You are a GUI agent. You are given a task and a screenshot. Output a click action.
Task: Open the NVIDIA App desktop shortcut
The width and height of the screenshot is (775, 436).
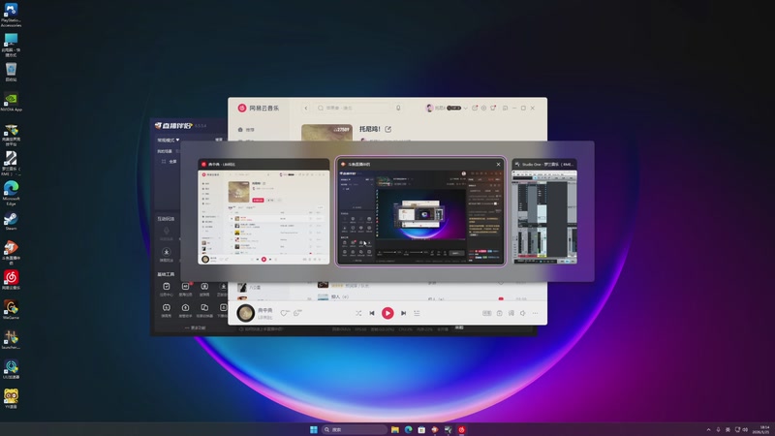click(x=11, y=102)
